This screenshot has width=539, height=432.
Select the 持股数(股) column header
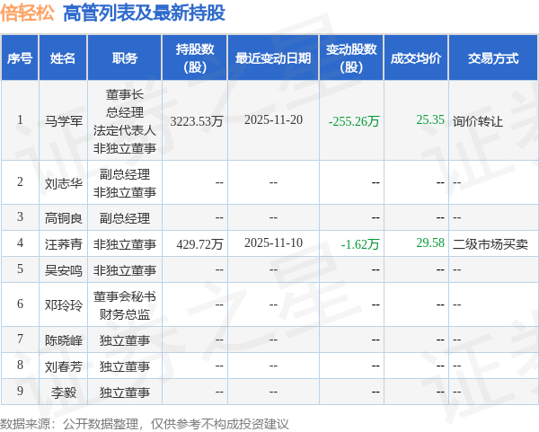(x=195, y=58)
